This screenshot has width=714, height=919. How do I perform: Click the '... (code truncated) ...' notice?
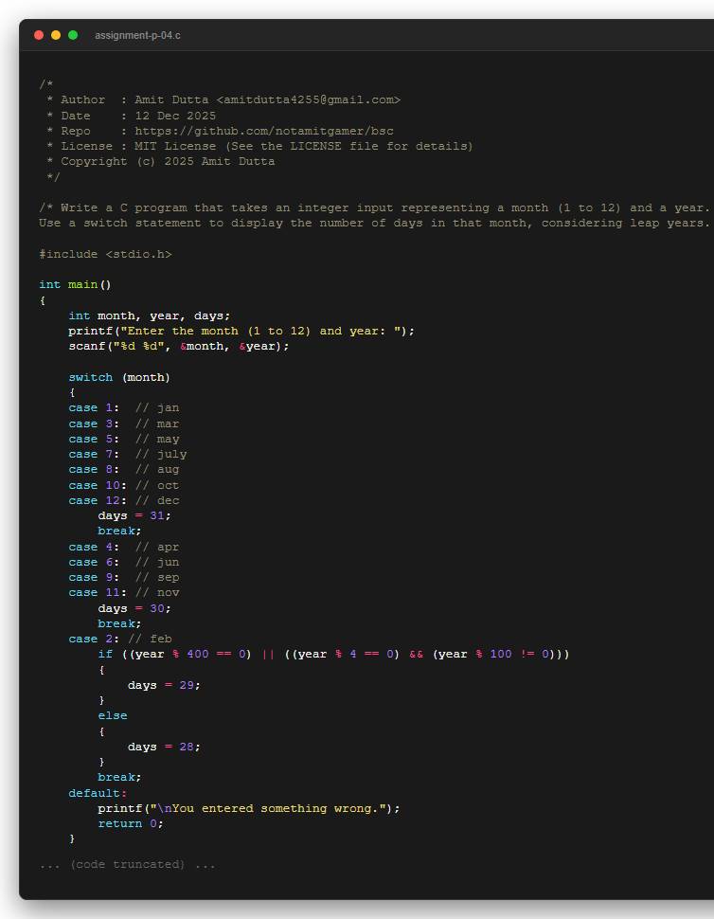(127, 864)
